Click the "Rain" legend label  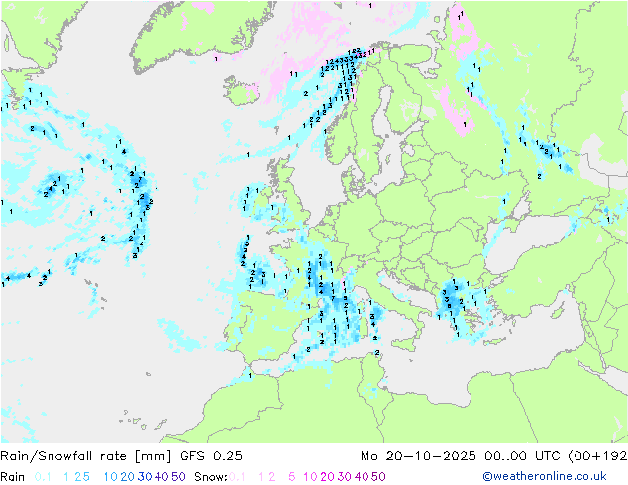pyautogui.click(x=13, y=477)
